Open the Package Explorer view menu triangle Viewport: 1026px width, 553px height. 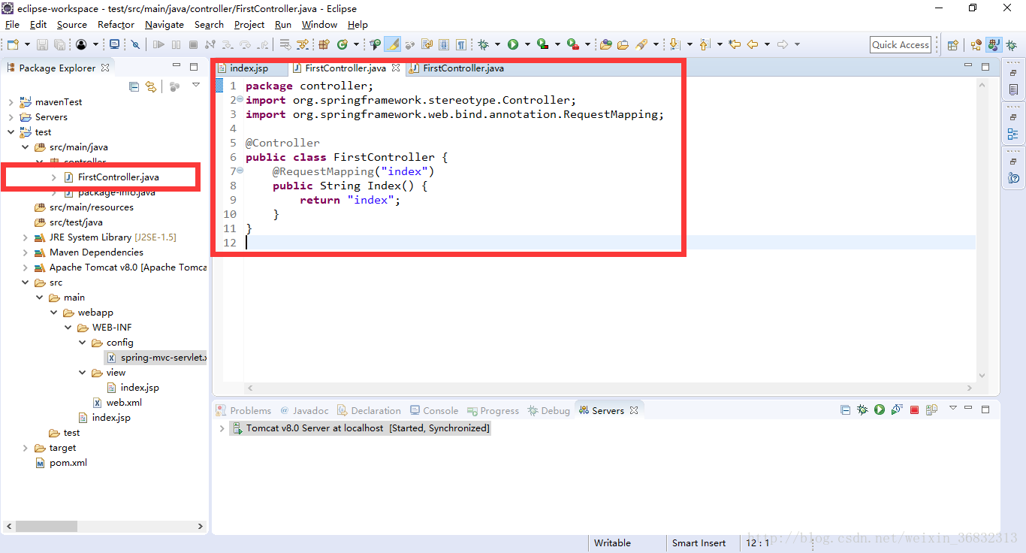pyautogui.click(x=196, y=85)
